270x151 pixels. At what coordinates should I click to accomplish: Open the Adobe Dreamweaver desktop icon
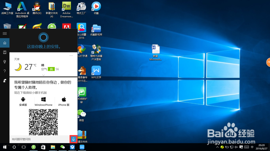tap(66, 10)
